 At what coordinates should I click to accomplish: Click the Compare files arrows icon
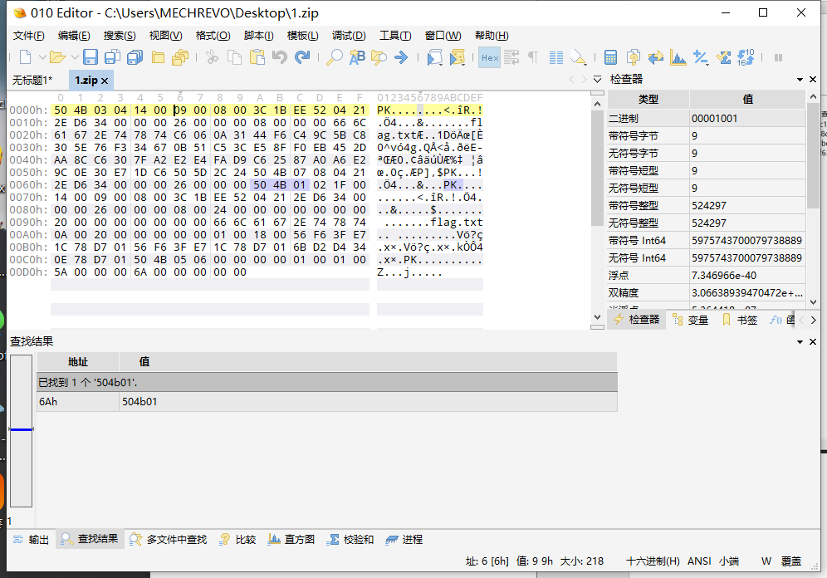(656, 57)
